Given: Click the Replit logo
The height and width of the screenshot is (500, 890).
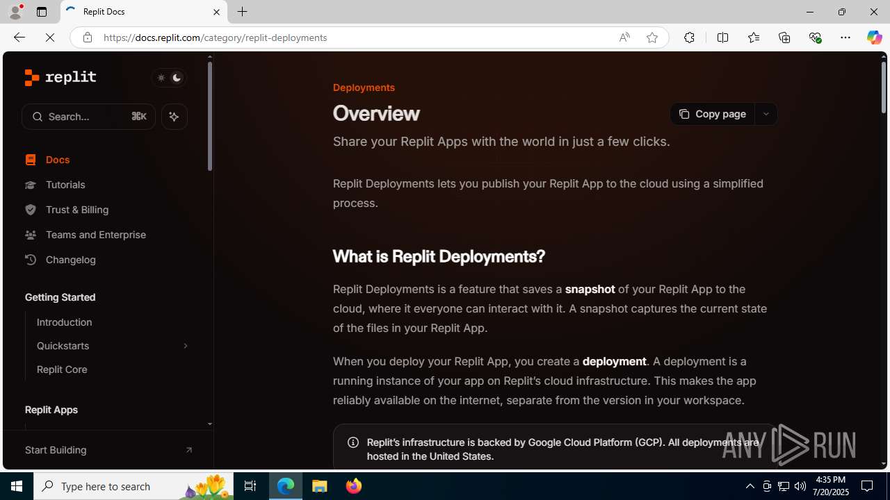Looking at the screenshot, I should click(60, 77).
